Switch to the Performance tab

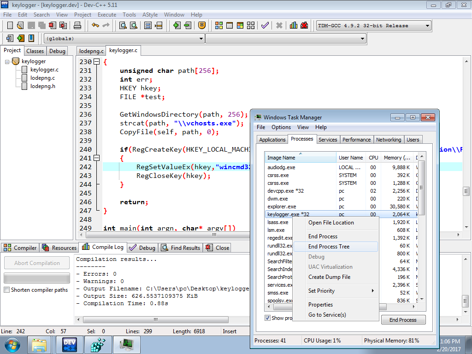(356, 140)
